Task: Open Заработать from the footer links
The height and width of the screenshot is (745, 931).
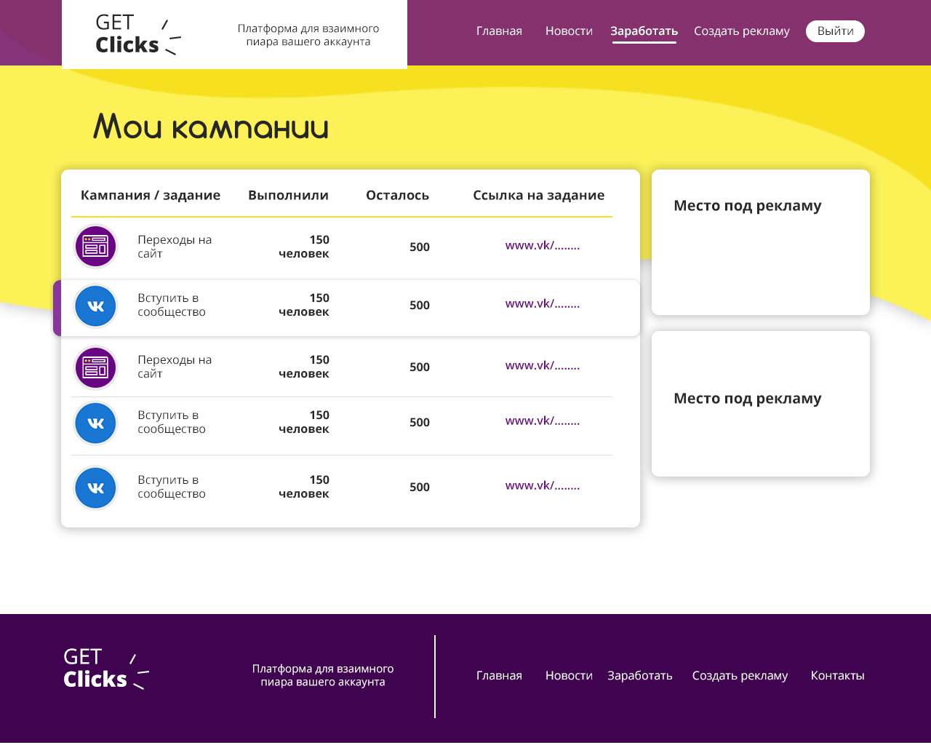Action: 640,675
